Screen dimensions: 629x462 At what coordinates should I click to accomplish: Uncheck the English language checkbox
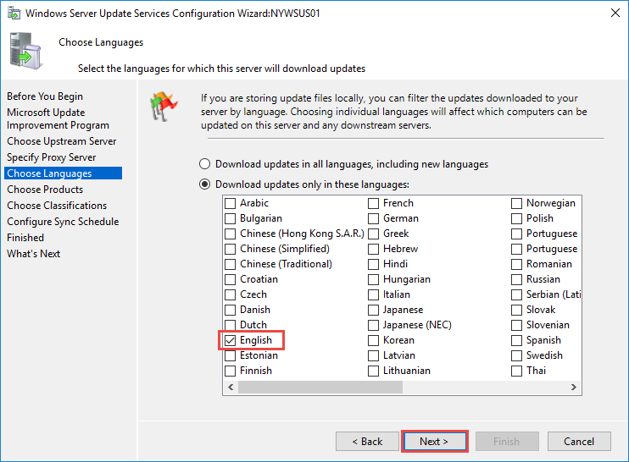coord(231,340)
